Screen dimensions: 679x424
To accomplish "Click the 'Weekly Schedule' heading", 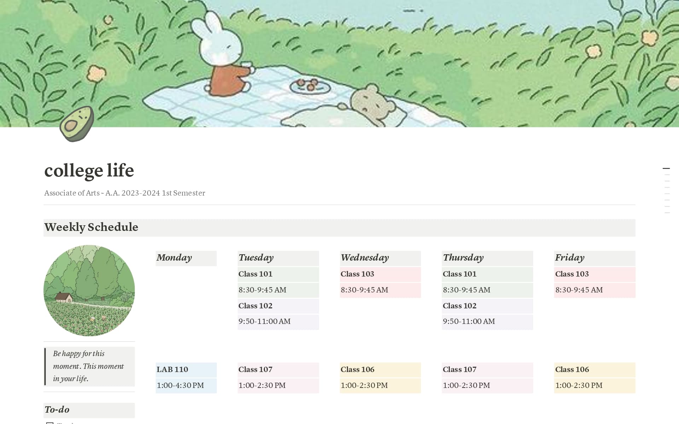I will click(91, 227).
